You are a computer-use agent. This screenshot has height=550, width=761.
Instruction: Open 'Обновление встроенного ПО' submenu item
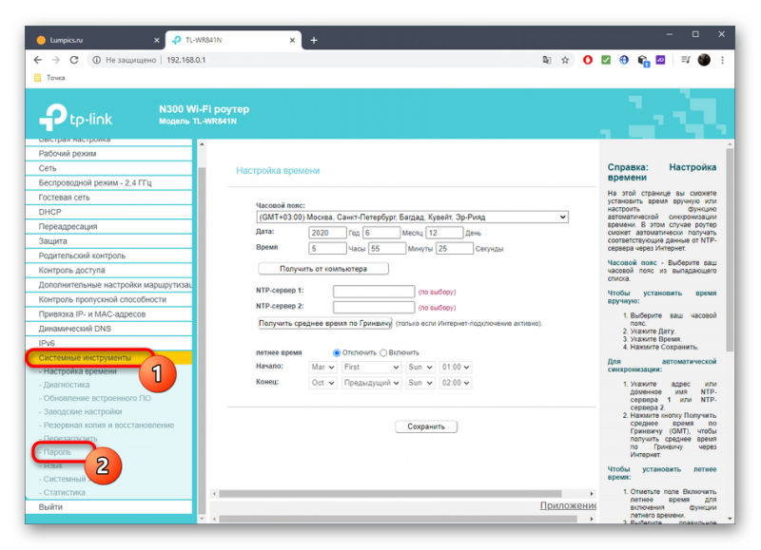click(97, 398)
